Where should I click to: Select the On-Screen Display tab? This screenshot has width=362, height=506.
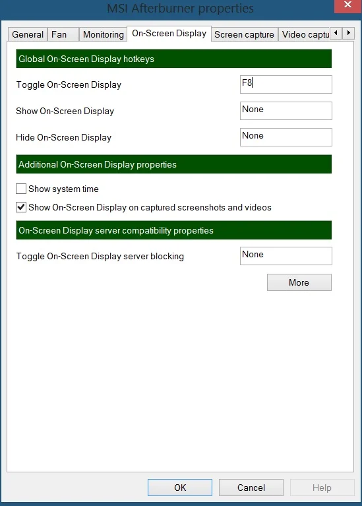point(169,33)
